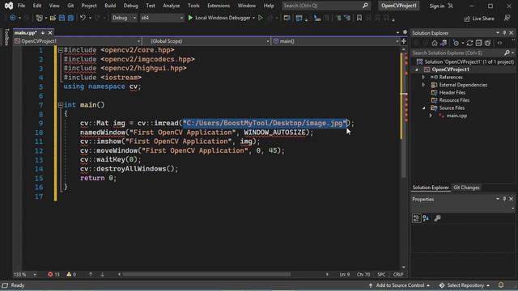The width and height of the screenshot is (518, 291).
Task: Expand the References node
Action: (423, 78)
